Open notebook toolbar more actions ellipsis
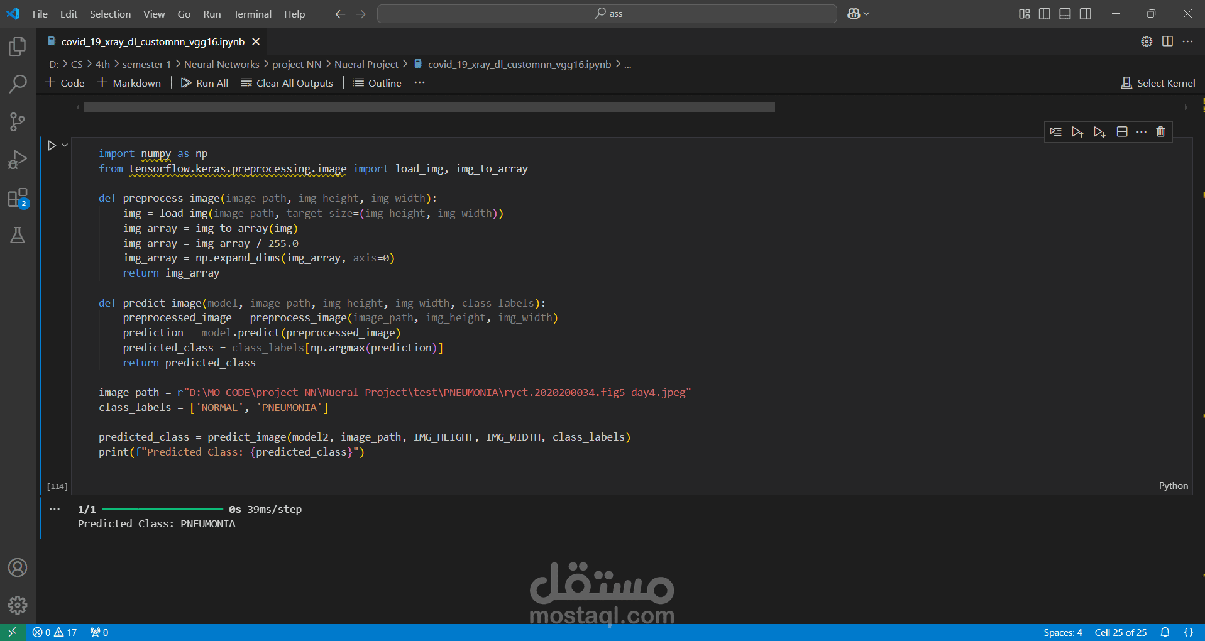This screenshot has width=1205, height=641. 419,83
